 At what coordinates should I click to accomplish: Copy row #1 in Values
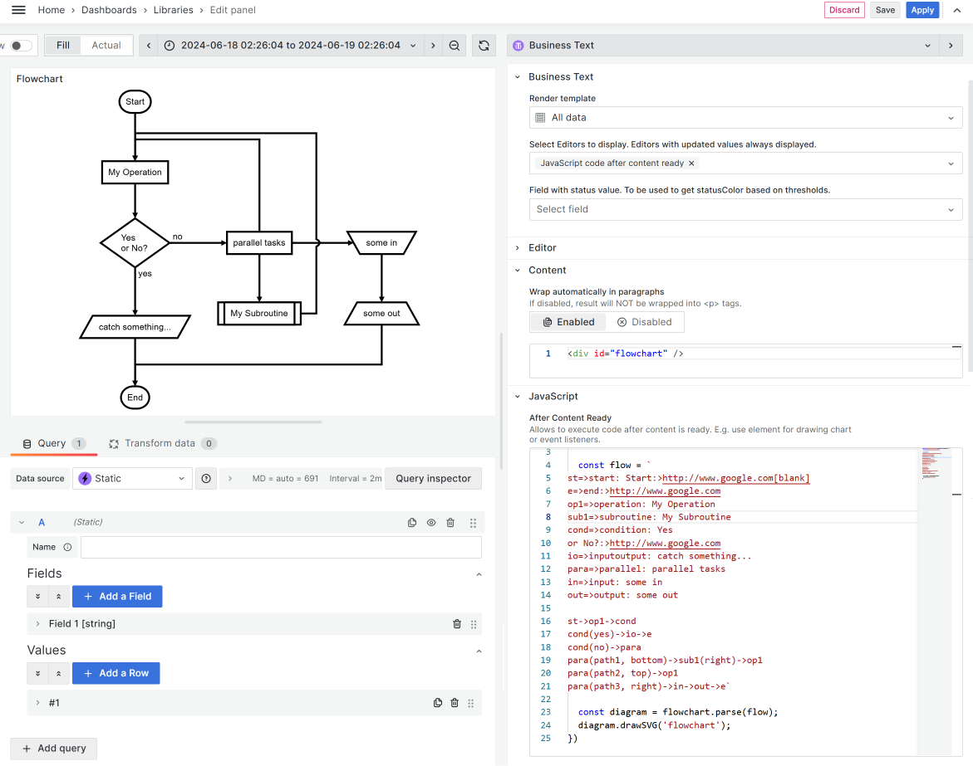pyautogui.click(x=438, y=702)
